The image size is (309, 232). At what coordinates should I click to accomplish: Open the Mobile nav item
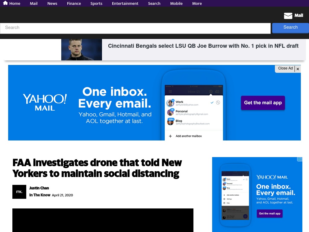tap(176, 4)
